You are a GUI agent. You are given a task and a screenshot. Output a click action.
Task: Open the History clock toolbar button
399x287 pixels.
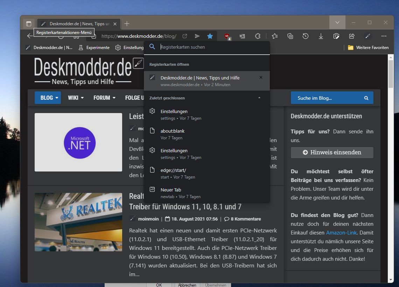click(x=306, y=36)
